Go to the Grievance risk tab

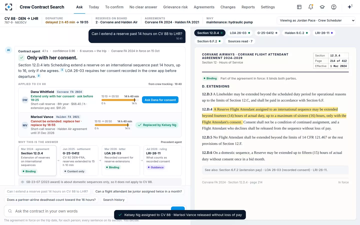[175, 7]
